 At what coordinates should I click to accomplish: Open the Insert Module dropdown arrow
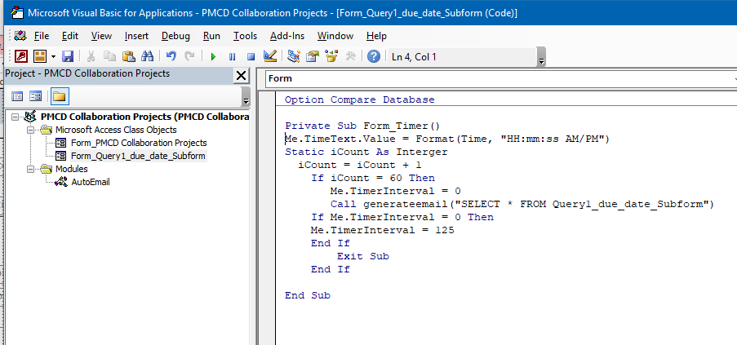[53, 57]
